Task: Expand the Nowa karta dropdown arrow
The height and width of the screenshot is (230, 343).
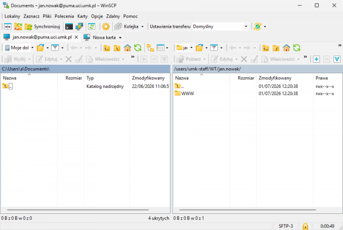Action: click(x=120, y=37)
